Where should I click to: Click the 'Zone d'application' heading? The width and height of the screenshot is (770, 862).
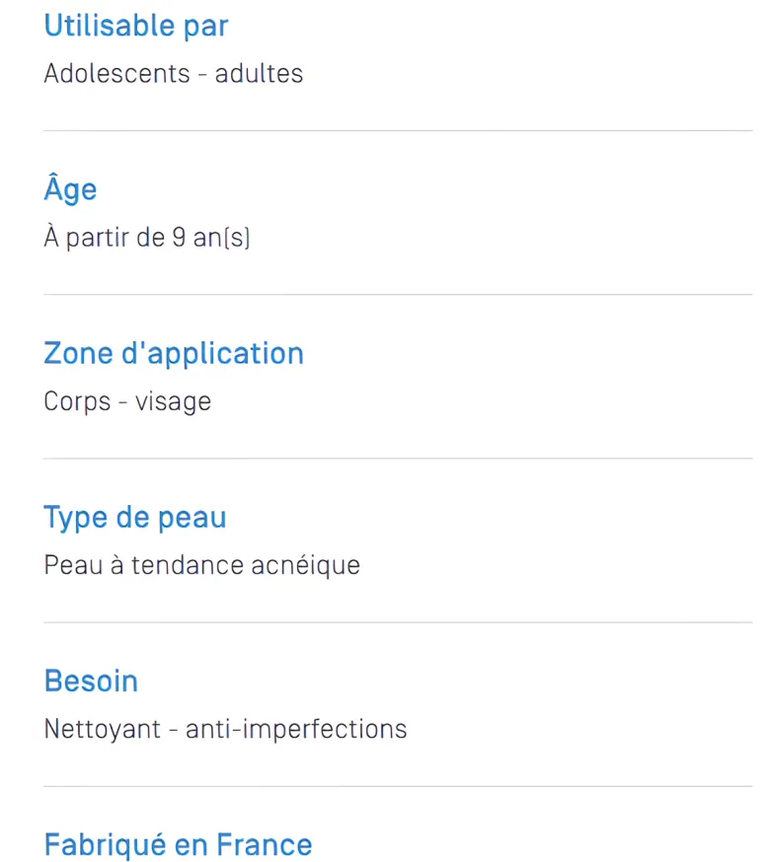point(174,353)
